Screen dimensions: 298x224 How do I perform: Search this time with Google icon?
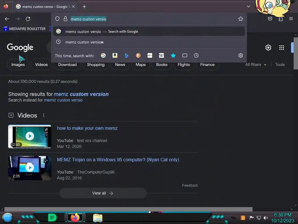103,55
